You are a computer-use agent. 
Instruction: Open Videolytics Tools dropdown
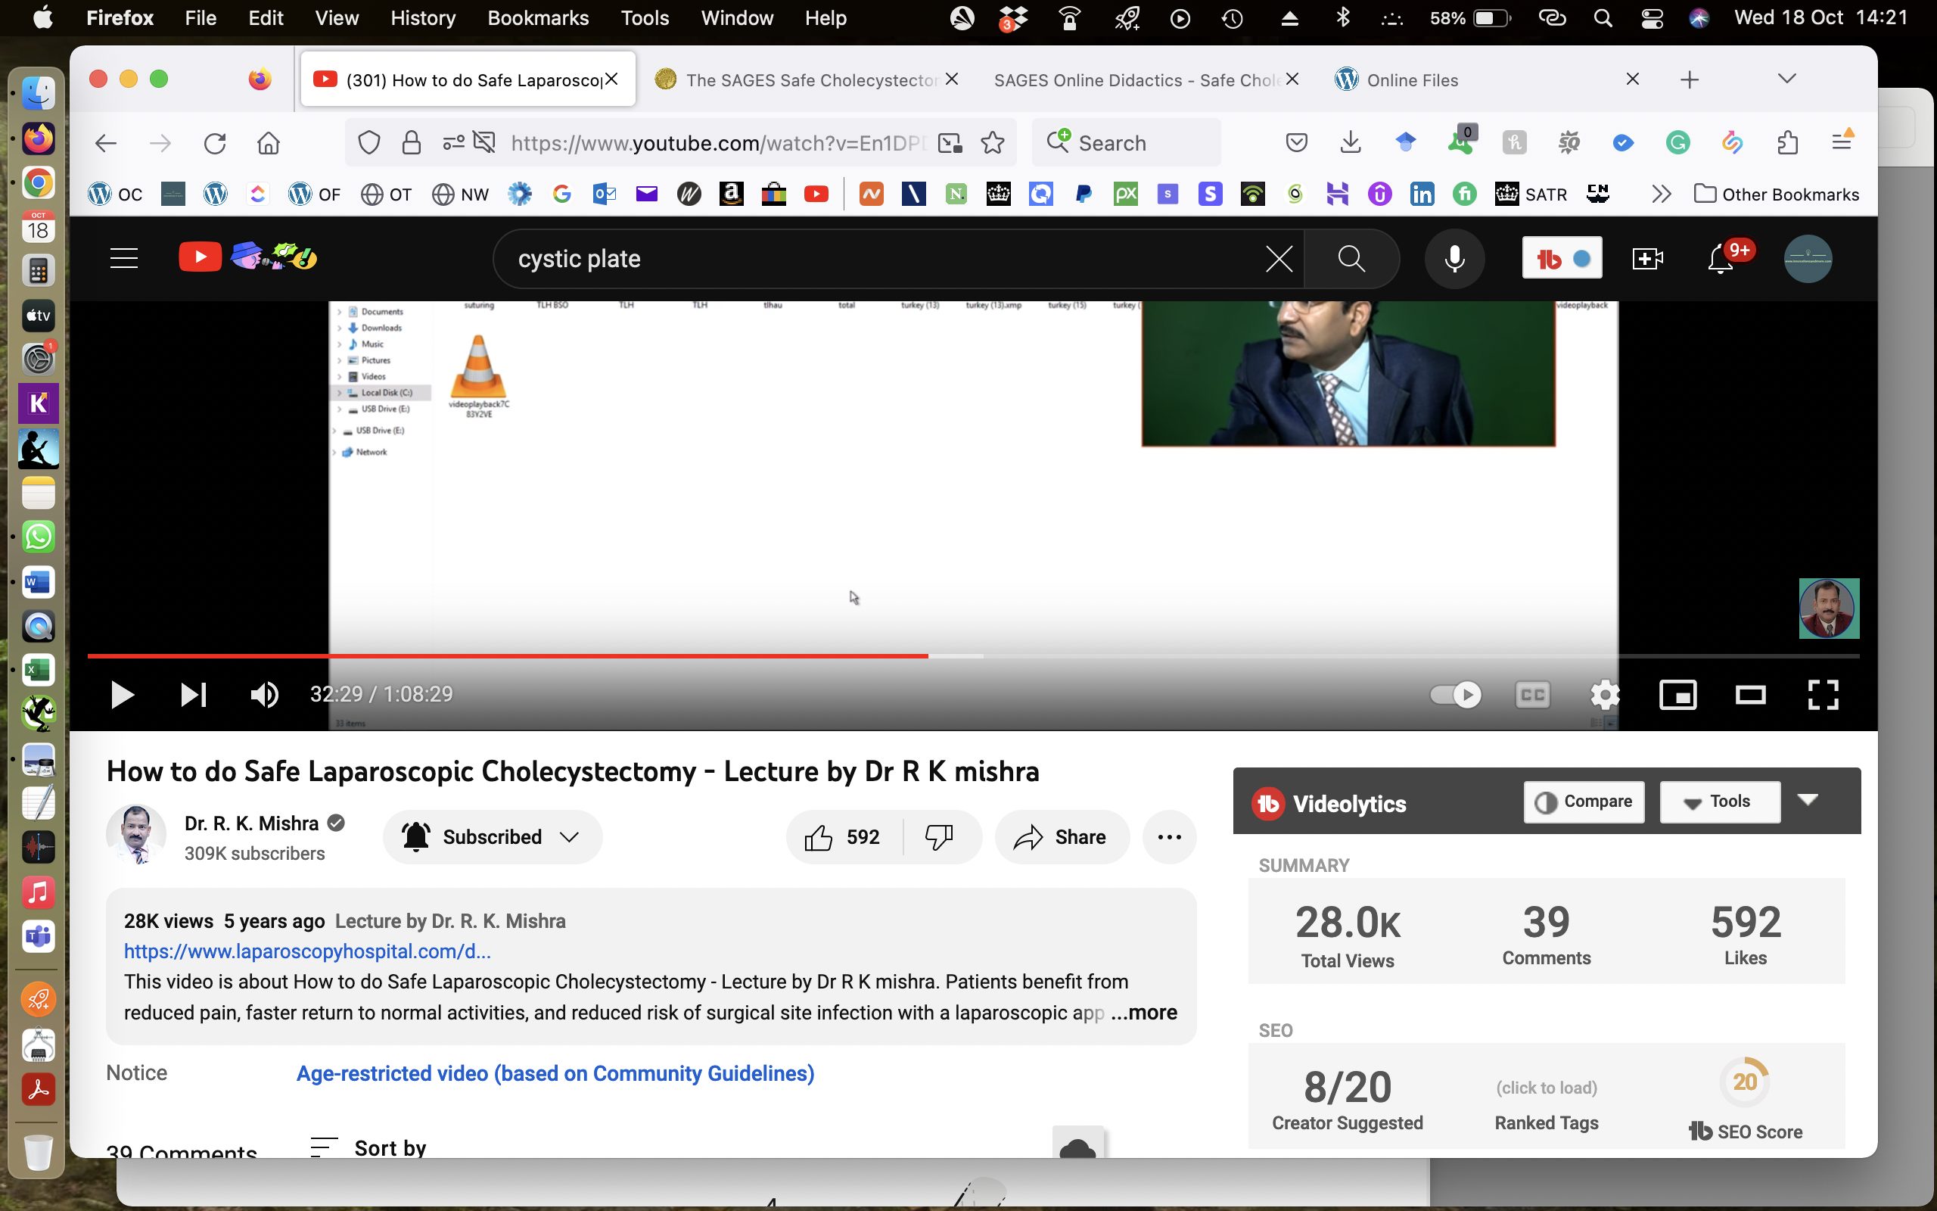click(1719, 802)
